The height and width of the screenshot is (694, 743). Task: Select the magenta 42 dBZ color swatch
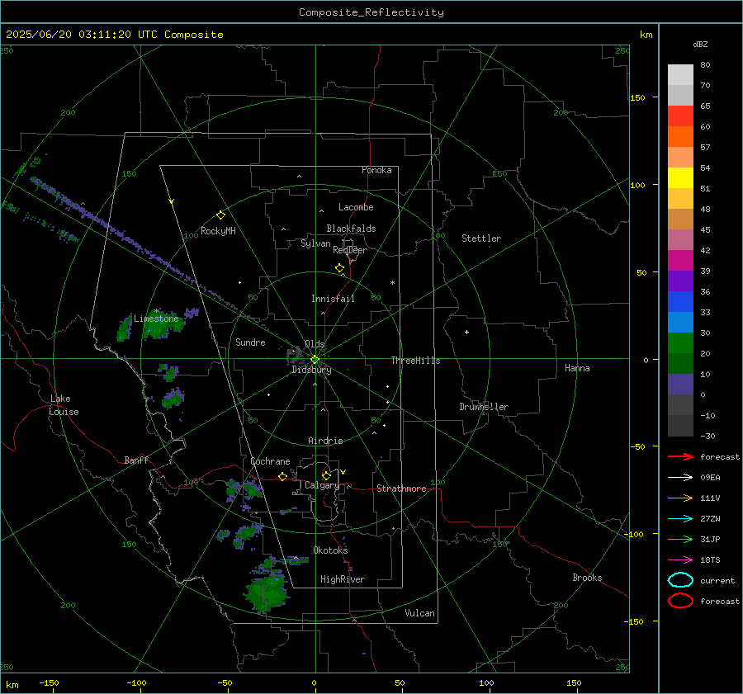[x=680, y=261]
